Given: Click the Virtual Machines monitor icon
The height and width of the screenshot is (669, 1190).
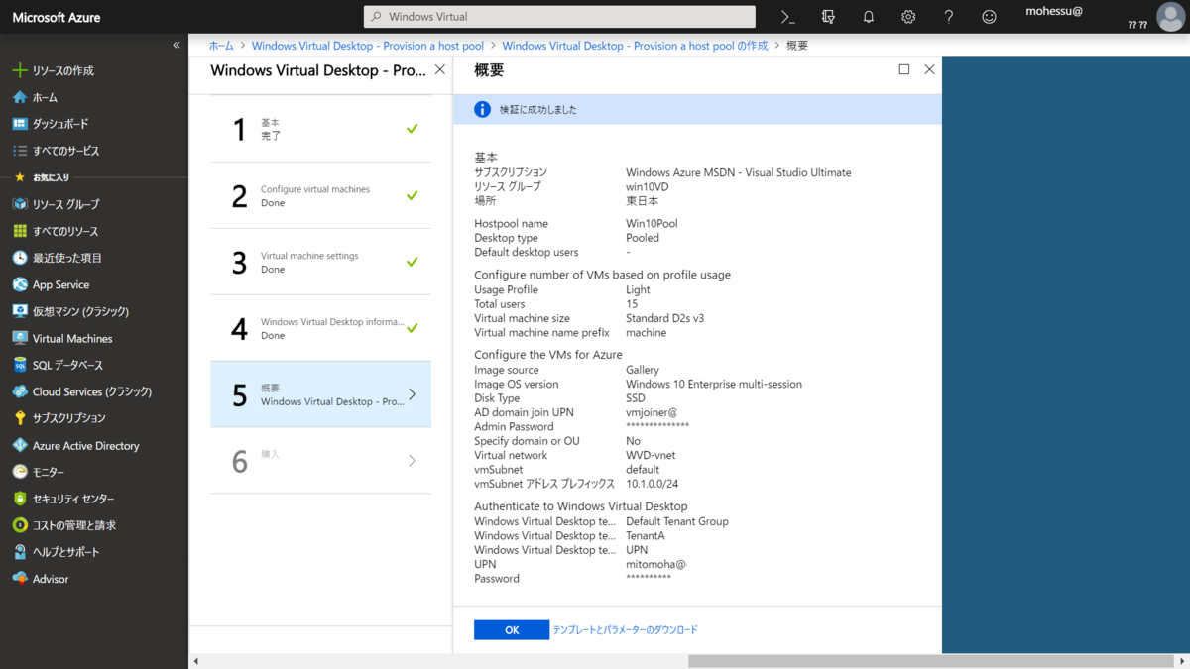Looking at the screenshot, I should [x=19, y=338].
